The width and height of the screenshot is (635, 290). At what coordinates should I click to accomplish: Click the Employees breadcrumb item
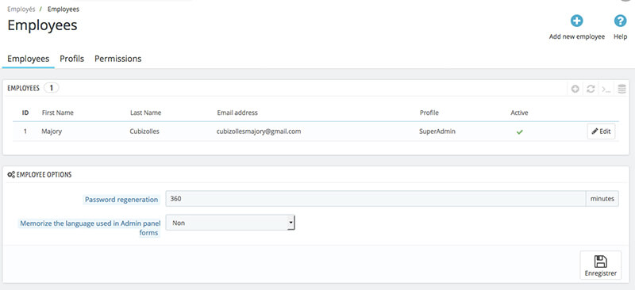[x=63, y=9]
